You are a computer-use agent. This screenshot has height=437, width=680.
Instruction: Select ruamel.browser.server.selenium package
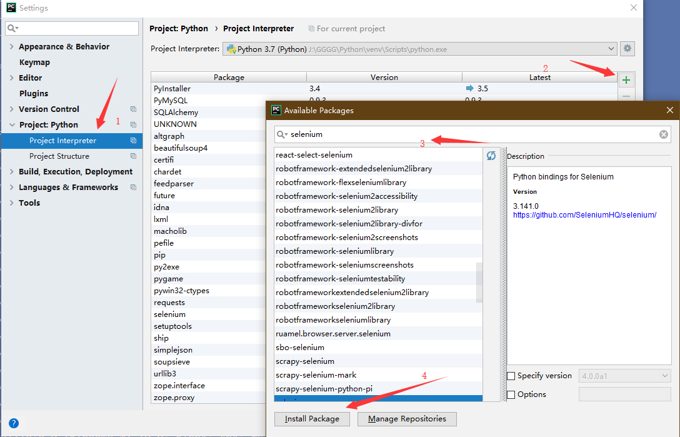(378, 334)
